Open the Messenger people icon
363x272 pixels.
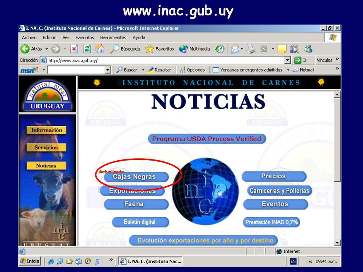[309, 49]
